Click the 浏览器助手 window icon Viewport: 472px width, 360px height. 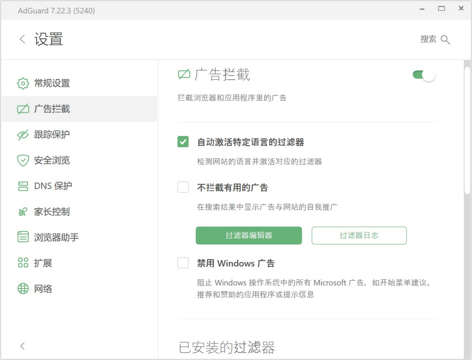click(23, 237)
